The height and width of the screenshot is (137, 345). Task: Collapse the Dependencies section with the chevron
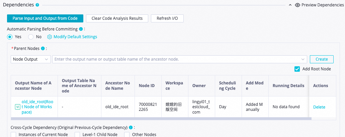click(x=290, y=5)
